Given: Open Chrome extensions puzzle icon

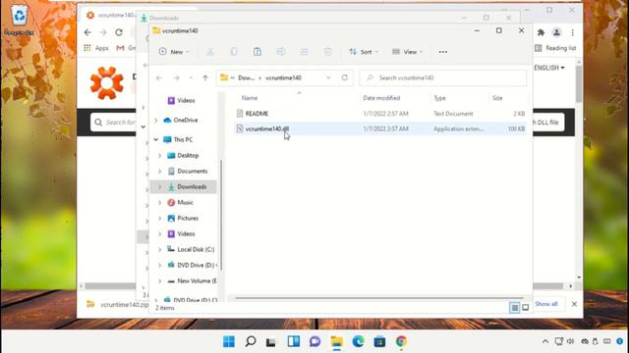Looking at the screenshot, I should pos(541,32).
